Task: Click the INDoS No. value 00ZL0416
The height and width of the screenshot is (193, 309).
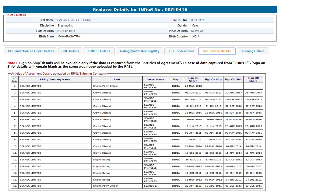Action: point(198,20)
